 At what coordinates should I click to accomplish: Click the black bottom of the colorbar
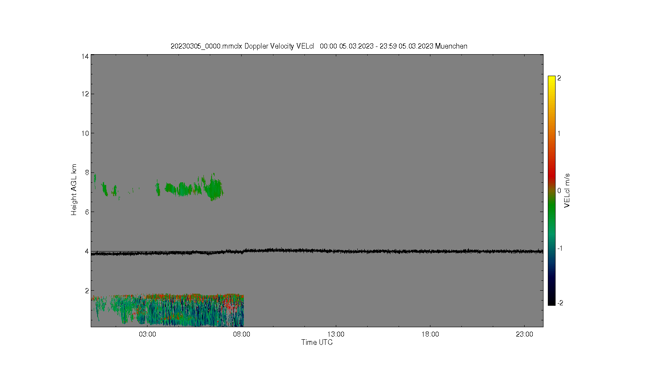[552, 299]
